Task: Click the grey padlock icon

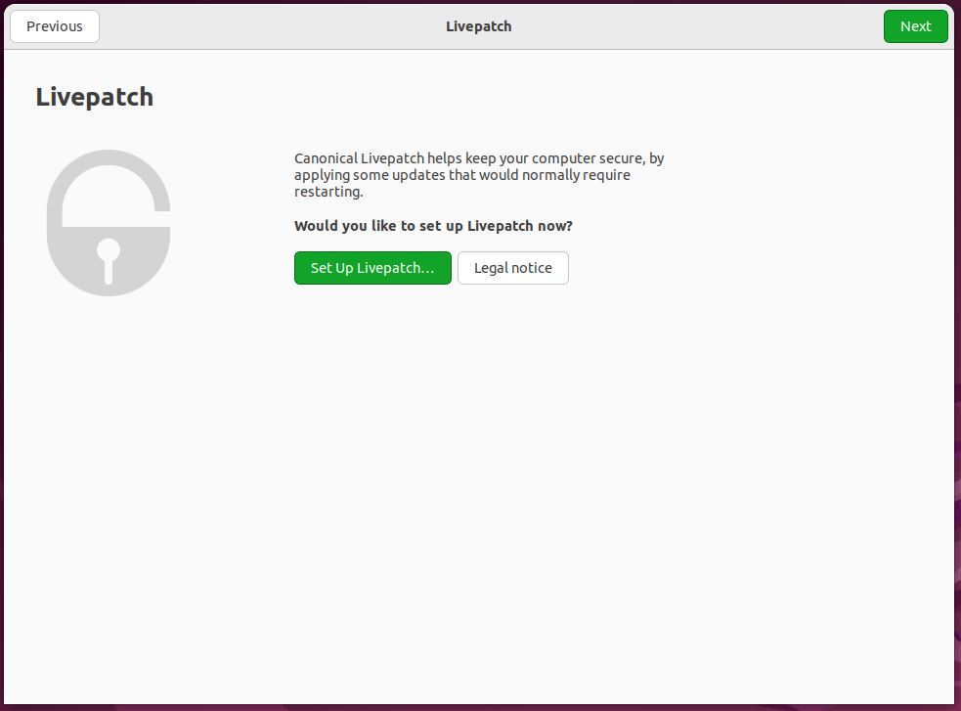Action: coord(109,223)
